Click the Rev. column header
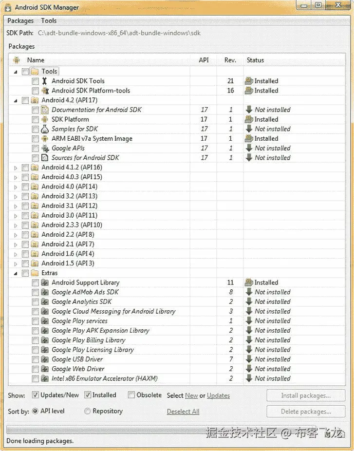This screenshot has width=354, height=451. [230, 60]
